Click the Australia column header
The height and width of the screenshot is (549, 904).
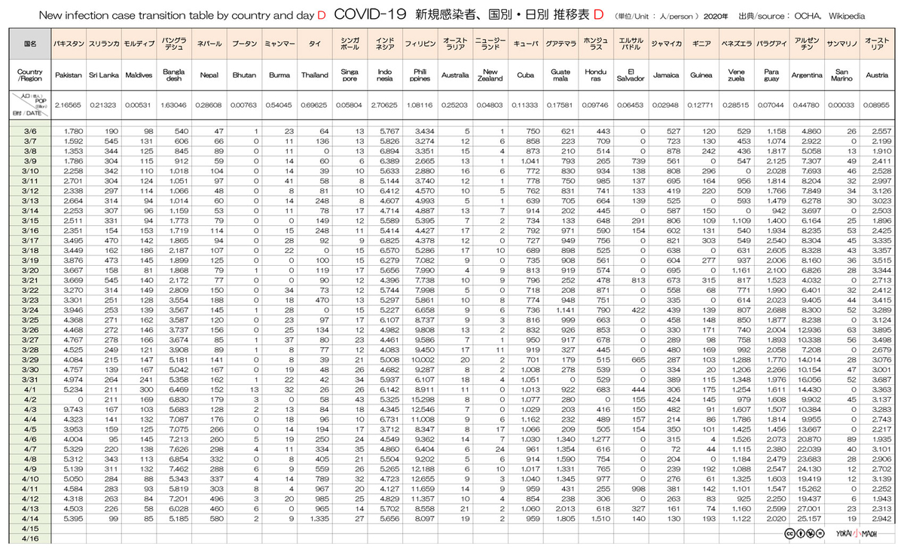(455, 75)
